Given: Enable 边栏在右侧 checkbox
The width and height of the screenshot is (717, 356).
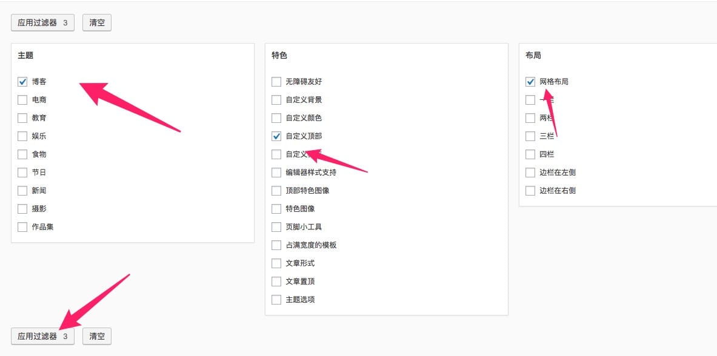Looking at the screenshot, I should coord(530,191).
